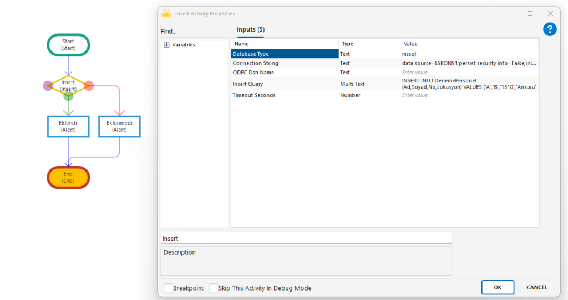568x300 pixels.
Task: Click the purple connector circle on Insert node
Action: point(48,86)
